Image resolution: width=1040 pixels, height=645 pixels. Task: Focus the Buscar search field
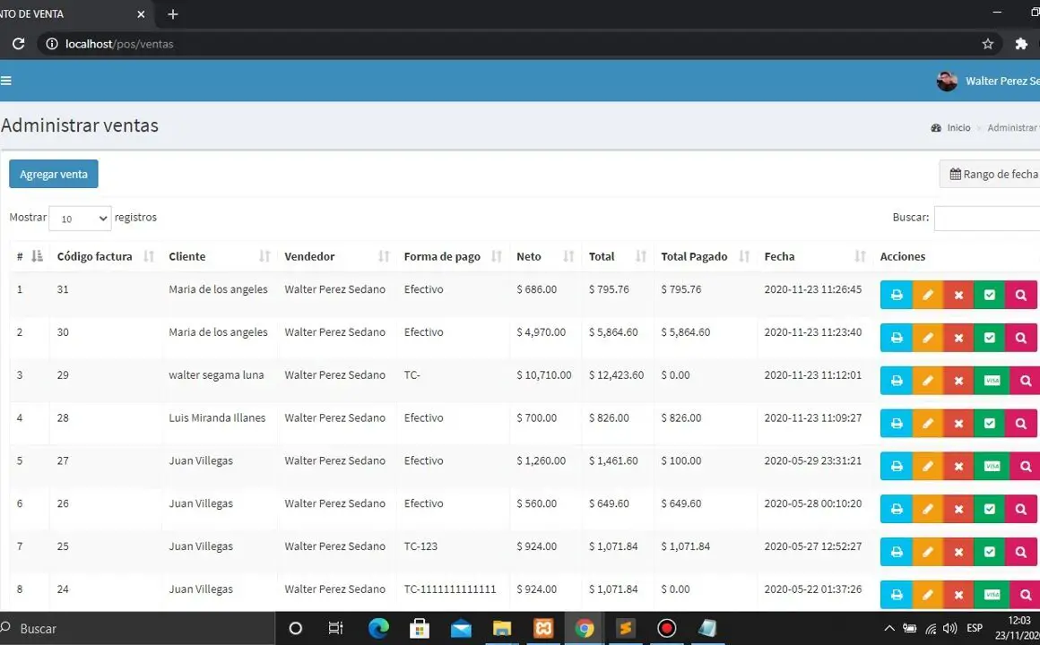coord(986,219)
